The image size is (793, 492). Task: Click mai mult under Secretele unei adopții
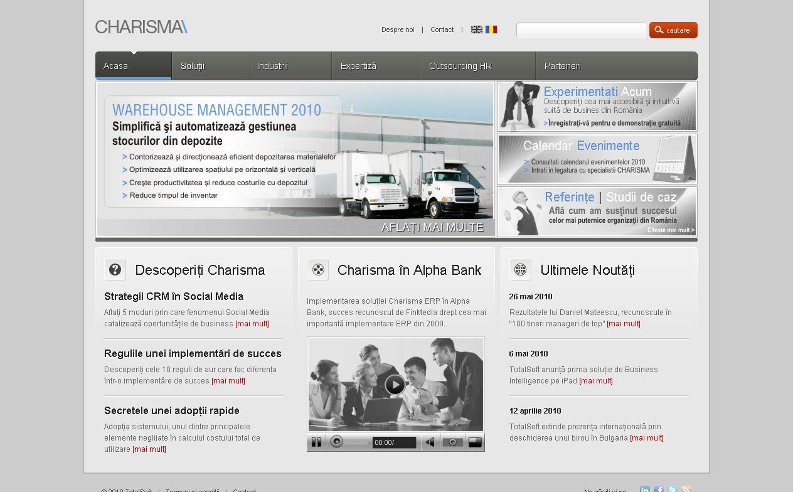point(149,449)
